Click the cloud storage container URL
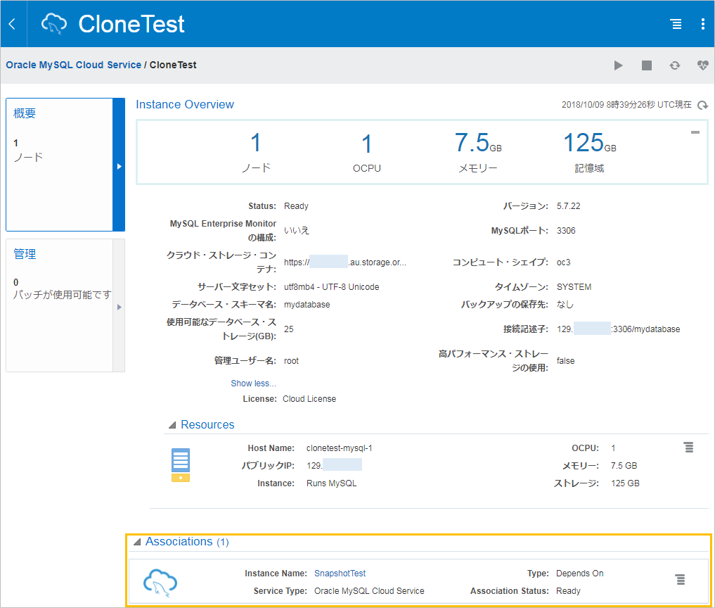715x608 pixels. coord(344,262)
